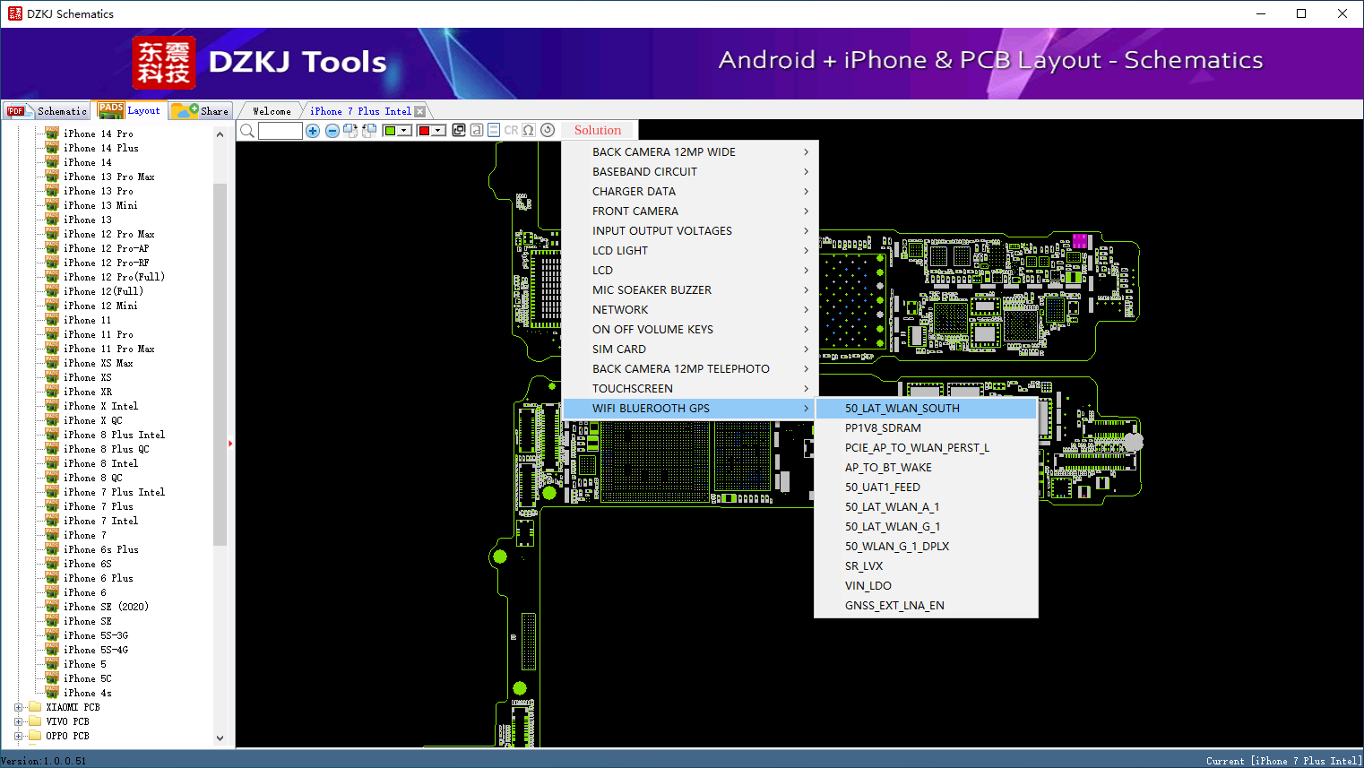Click the circular refresh toolbar icon

(548, 130)
